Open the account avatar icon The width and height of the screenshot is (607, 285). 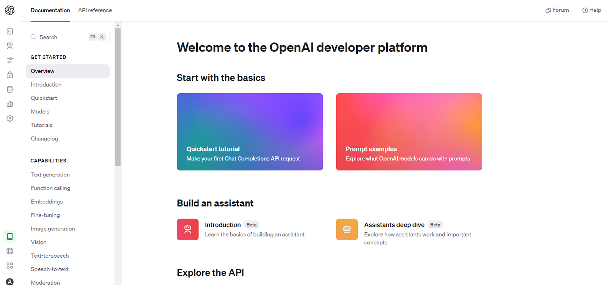click(10, 281)
